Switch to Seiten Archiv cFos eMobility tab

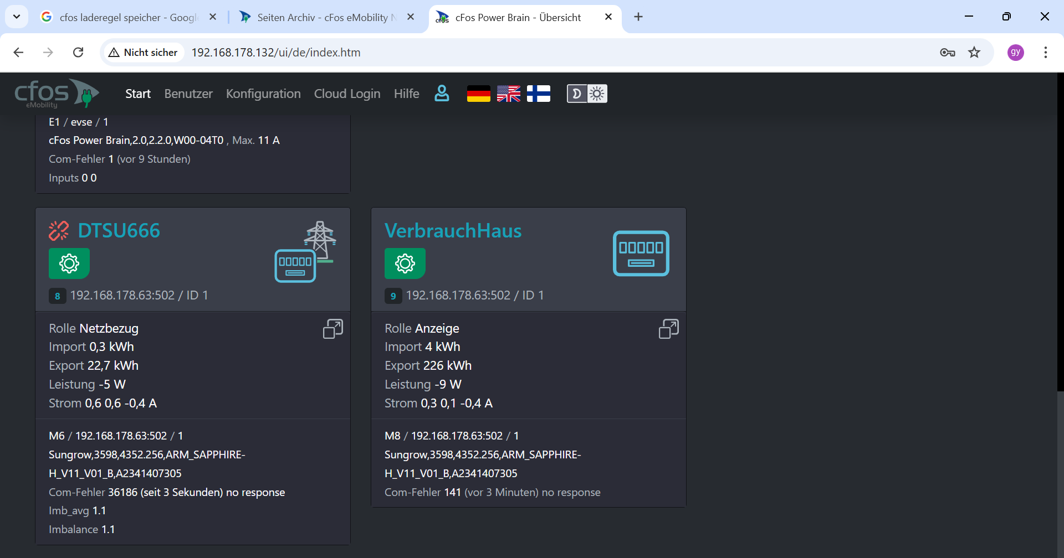pos(327,17)
